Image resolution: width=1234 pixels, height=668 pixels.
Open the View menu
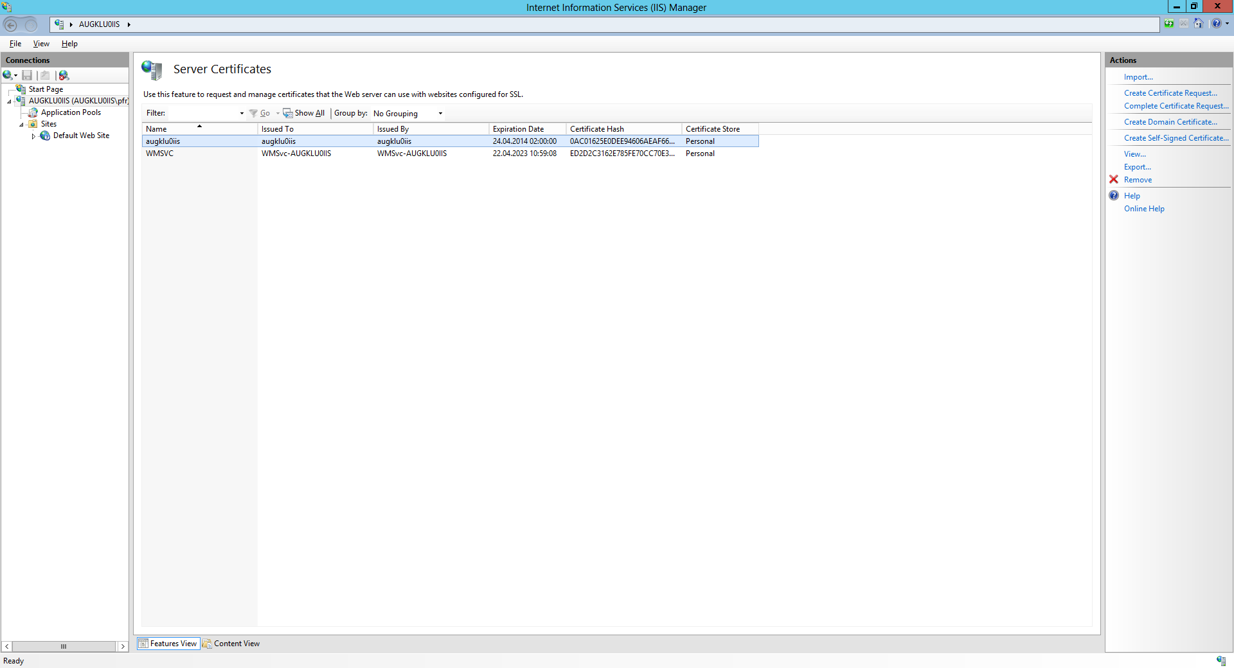pos(41,44)
